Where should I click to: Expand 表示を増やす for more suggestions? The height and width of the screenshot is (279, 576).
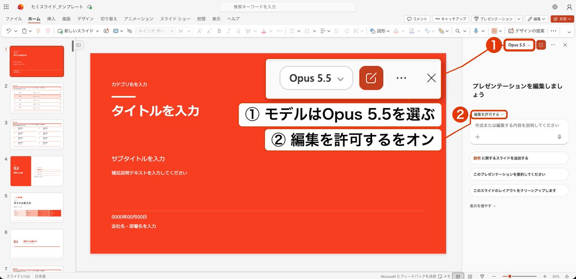click(x=483, y=206)
